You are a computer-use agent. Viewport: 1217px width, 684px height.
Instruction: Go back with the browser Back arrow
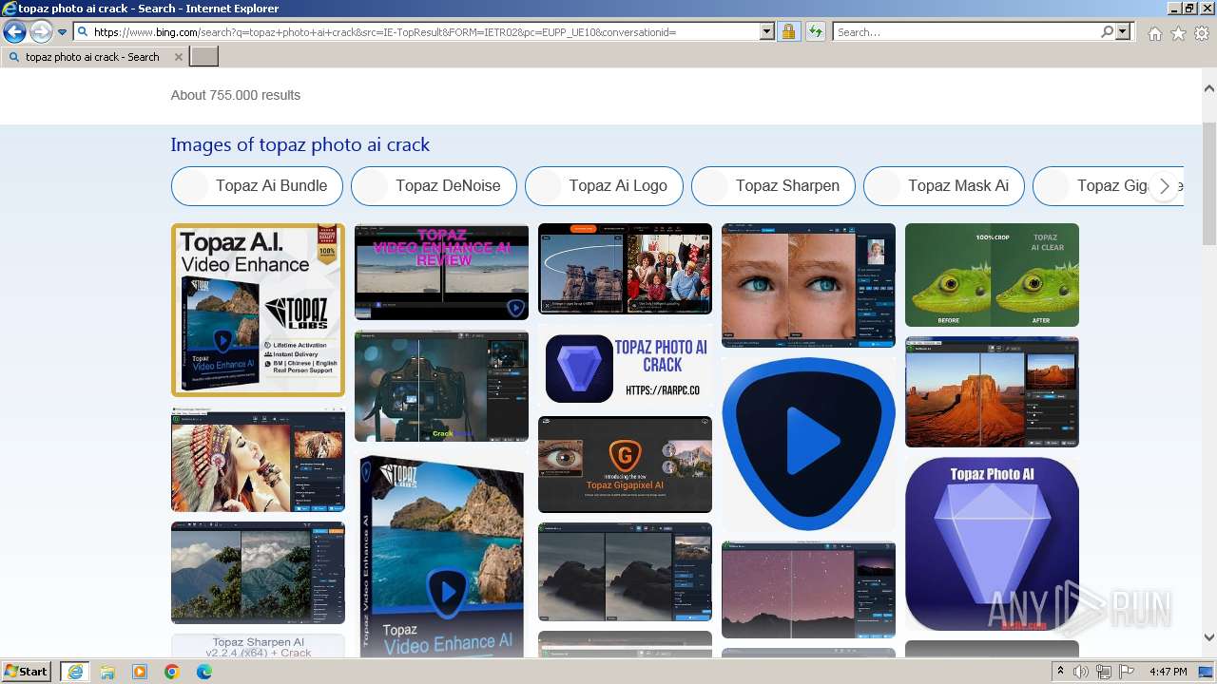tap(14, 32)
